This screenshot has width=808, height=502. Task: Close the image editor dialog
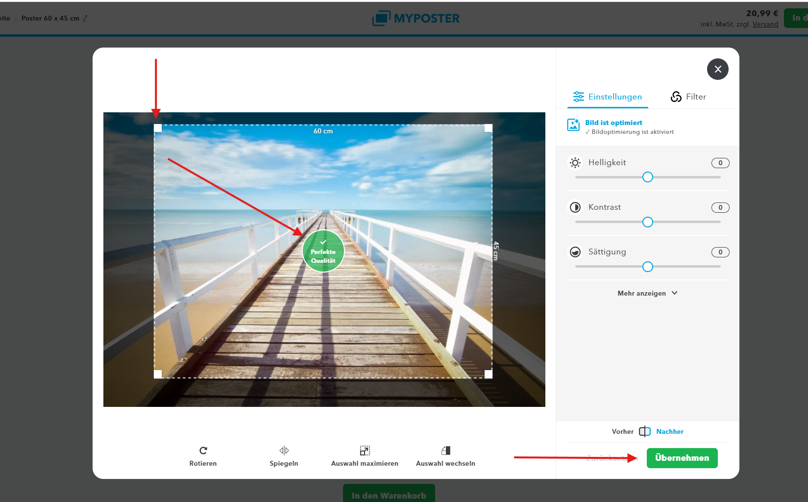tap(718, 69)
